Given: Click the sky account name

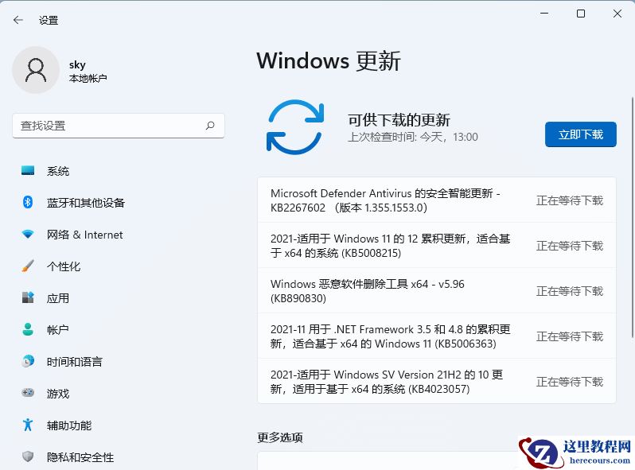Looking at the screenshot, I should tap(77, 64).
